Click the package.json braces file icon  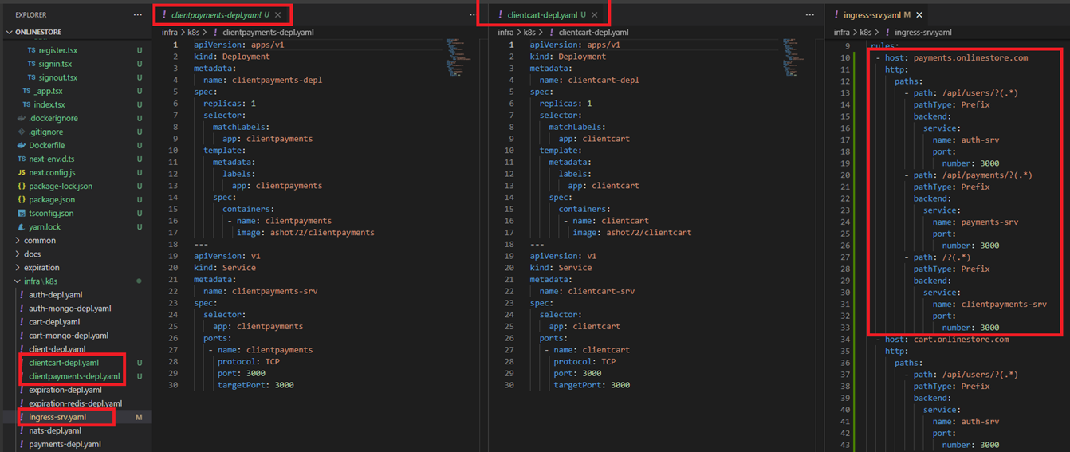pyautogui.click(x=22, y=200)
